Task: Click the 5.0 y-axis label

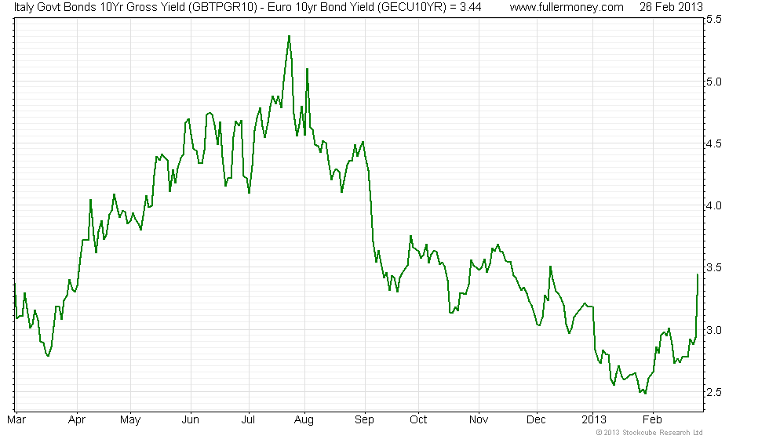Action: (x=713, y=82)
